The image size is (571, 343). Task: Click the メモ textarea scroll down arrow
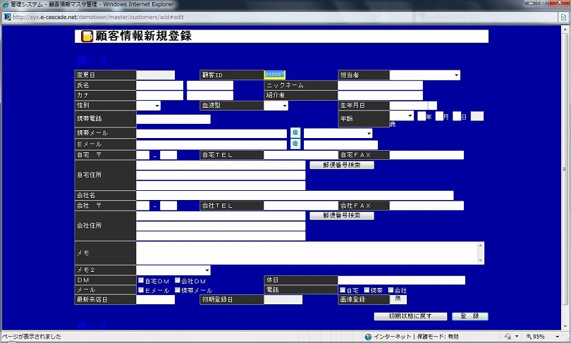481,261
